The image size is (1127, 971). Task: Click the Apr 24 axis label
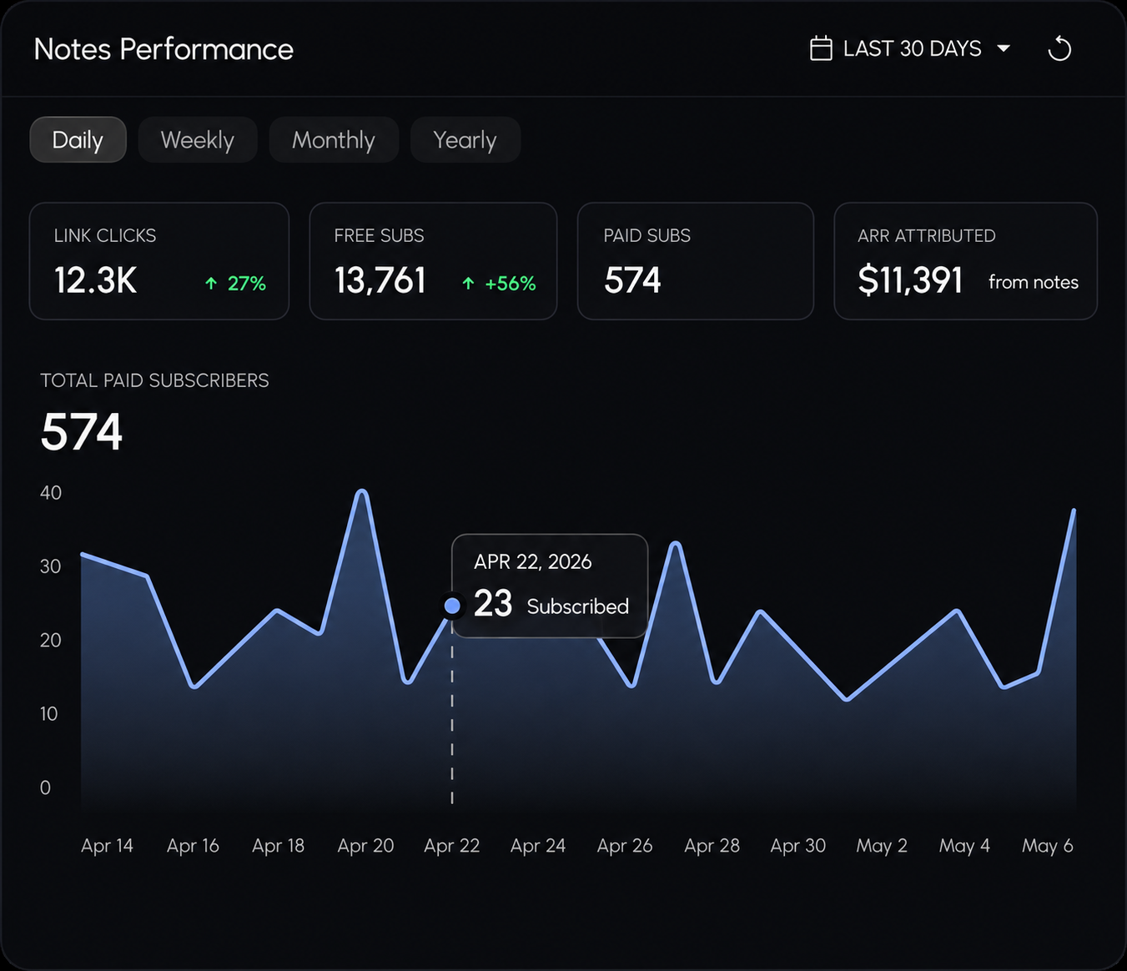pyautogui.click(x=538, y=846)
